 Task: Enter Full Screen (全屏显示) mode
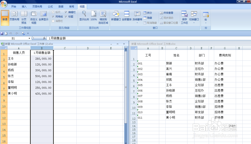tap(43, 16)
